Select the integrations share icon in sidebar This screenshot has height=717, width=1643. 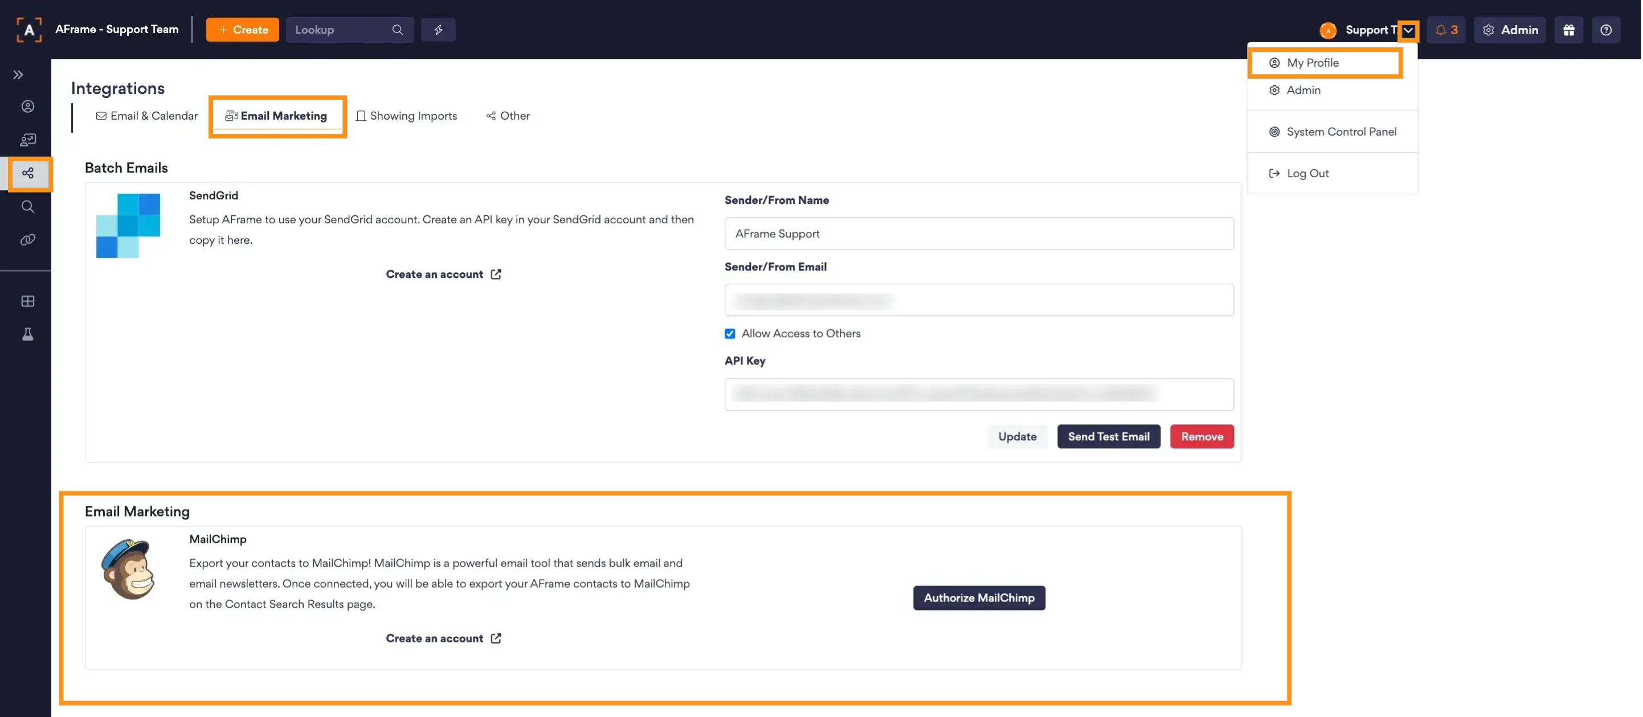(x=27, y=173)
